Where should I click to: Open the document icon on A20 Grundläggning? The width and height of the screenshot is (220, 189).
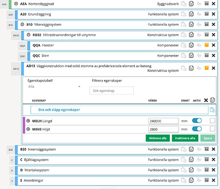191,14
